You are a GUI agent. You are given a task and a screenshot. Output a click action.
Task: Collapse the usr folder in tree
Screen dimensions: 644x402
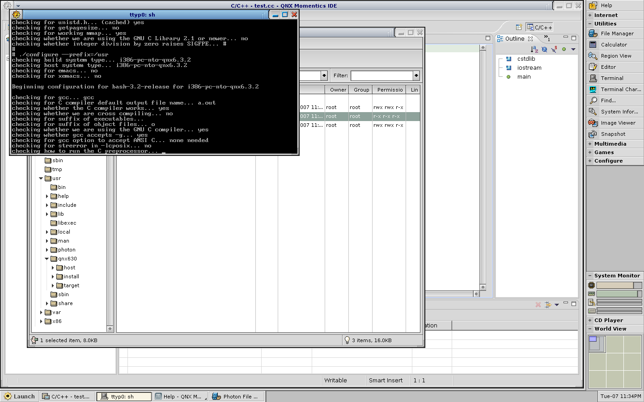41,178
